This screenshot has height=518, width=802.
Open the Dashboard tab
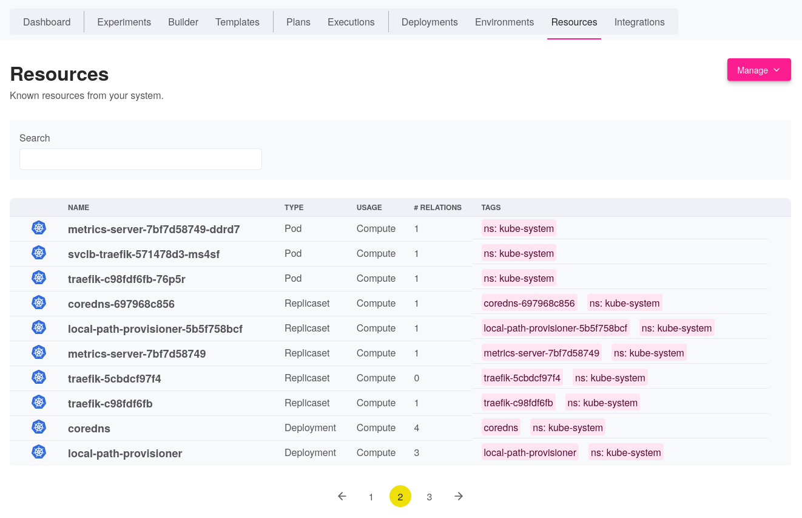pos(47,22)
